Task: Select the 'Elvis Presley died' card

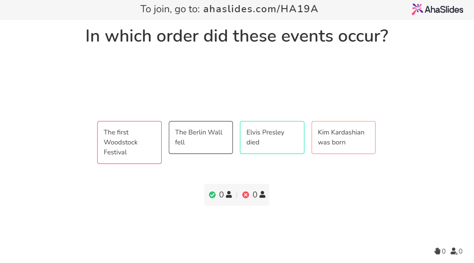Action: [272, 137]
